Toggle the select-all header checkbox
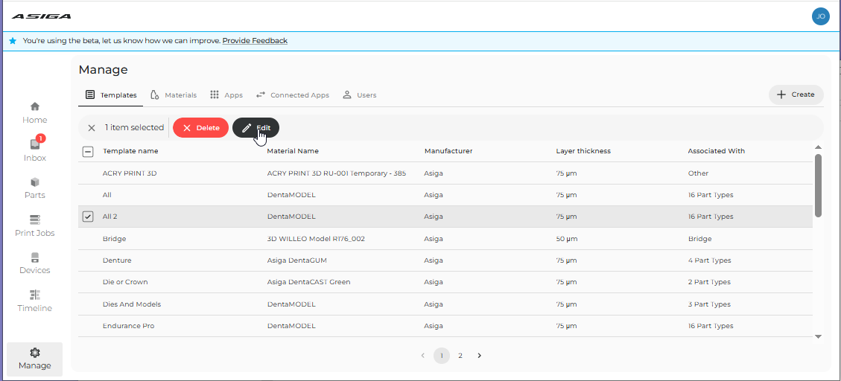Viewport: 841px width, 381px height. [x=88, y=152]
